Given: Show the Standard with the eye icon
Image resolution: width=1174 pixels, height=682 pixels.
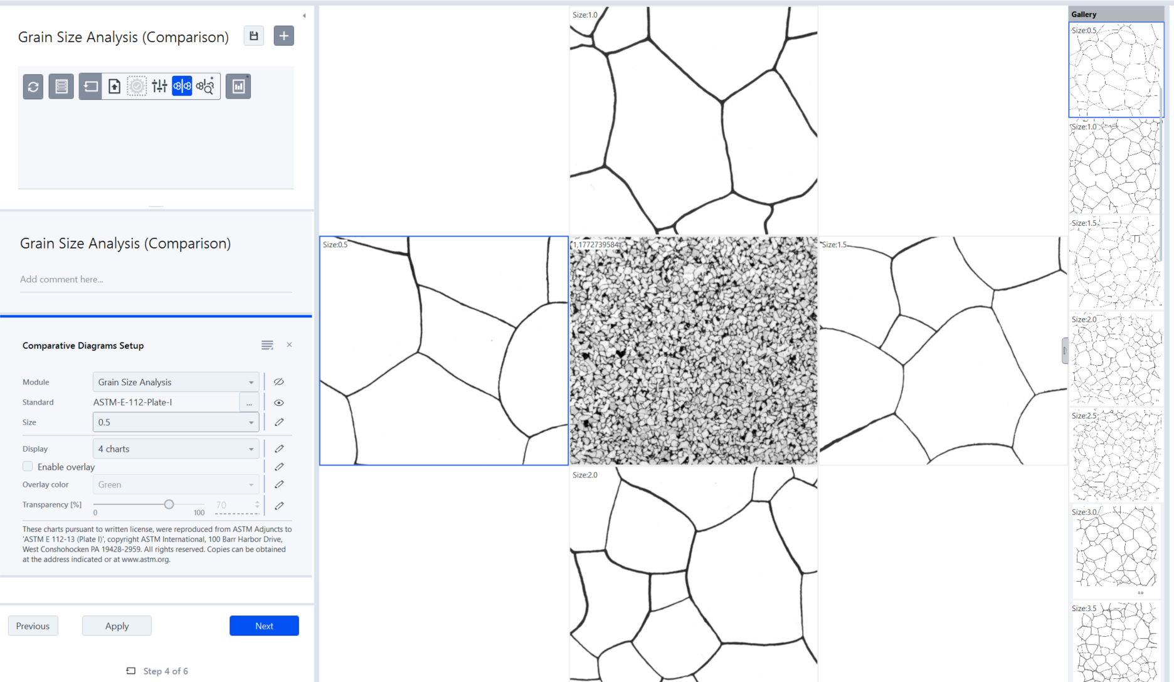Looking at the screenshot, I should pos(278,402).
